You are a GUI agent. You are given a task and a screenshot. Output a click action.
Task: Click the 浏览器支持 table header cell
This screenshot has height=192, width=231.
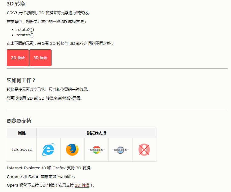tap(96, 133)
